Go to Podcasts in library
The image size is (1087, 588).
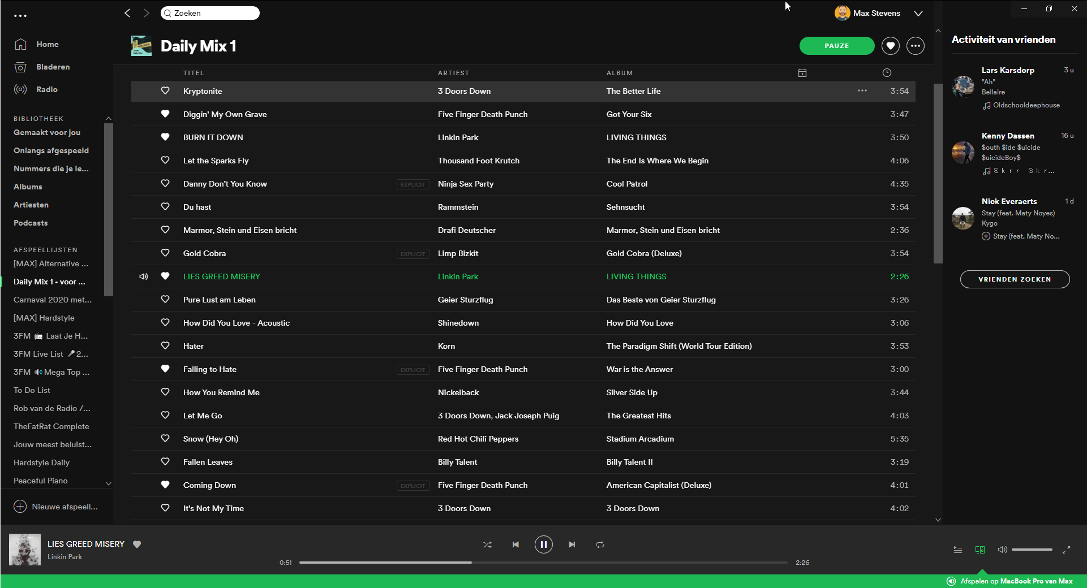(31, 223)
